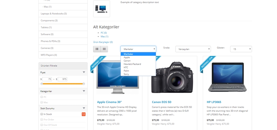Click the minimum price field showing 75
277x130 pixels.
(x=47, y=79)
